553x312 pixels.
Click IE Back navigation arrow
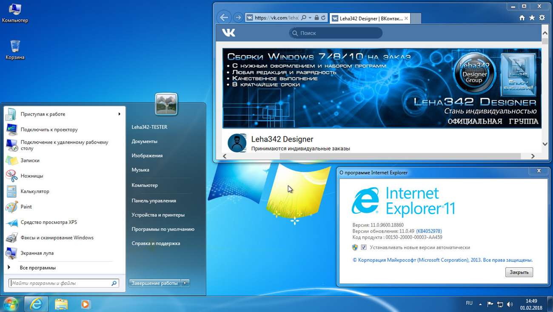pos(224,18)
